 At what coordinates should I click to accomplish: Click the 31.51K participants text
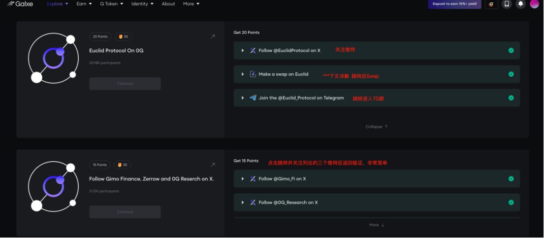coord(104,191)
